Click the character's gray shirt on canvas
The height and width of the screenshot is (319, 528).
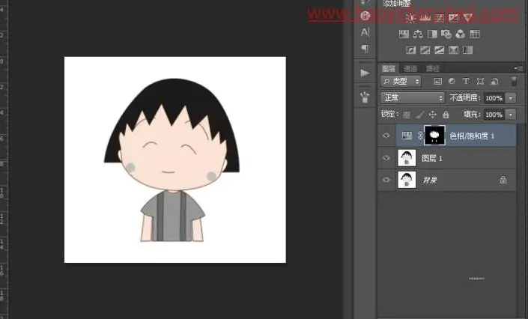tap(172, 216)
